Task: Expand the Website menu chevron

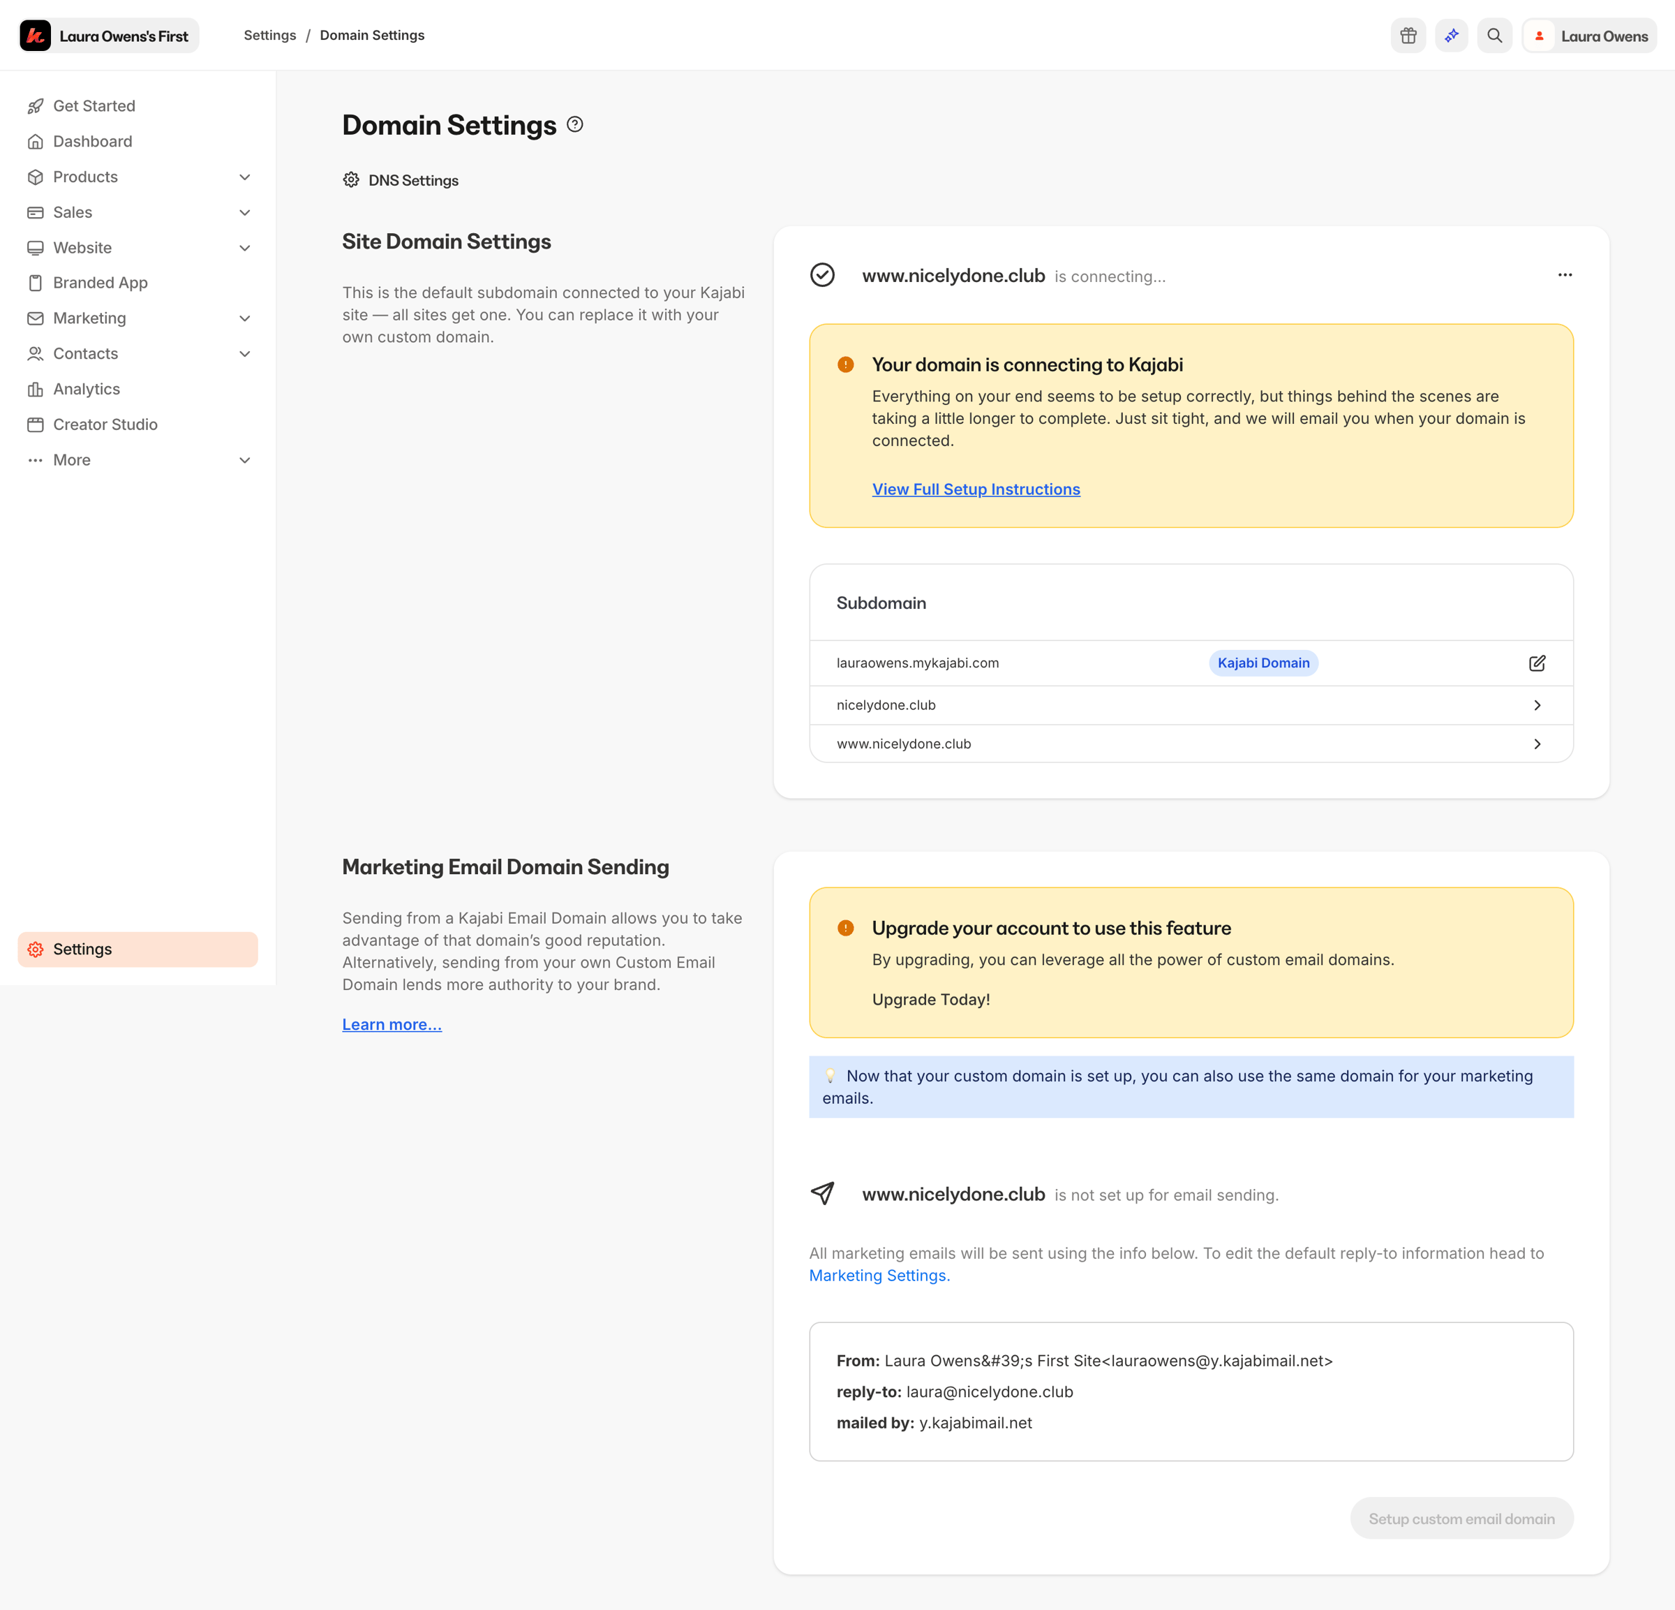Action: click(x=244, y=248)
